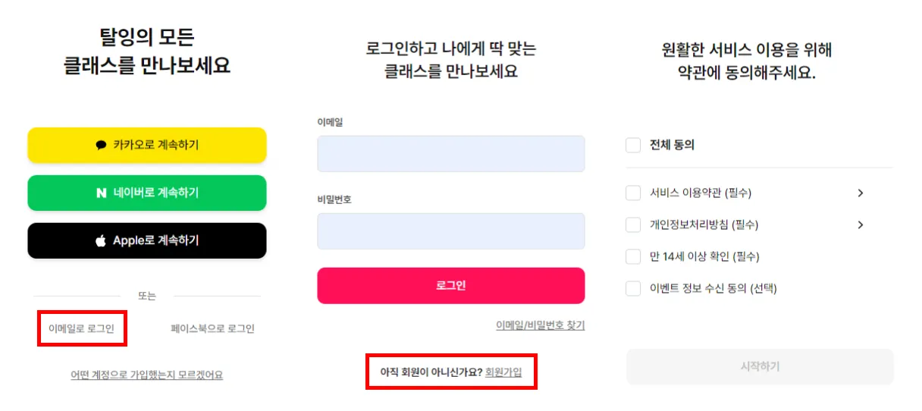Click the 이메일/비밀번호 찾기 link
The width and height of the screenshot is (922, 411).
540,325
